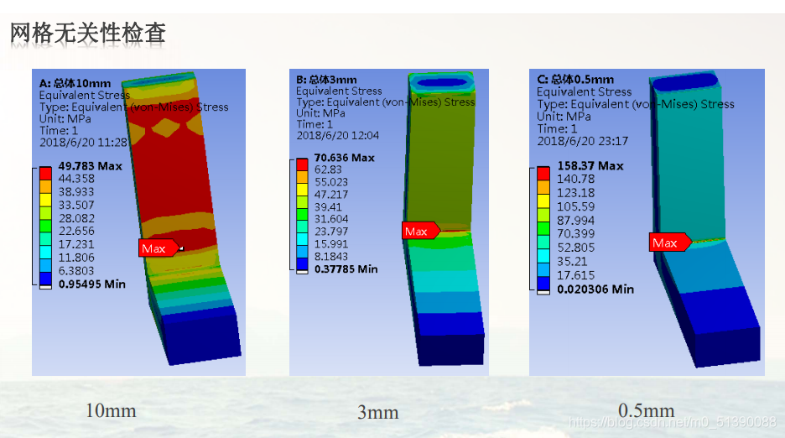The height and width of the screenshot is (438, 785).
Task: Click the red Max flag in the 0.5mm plot
Action: click(x=667, y=242)
